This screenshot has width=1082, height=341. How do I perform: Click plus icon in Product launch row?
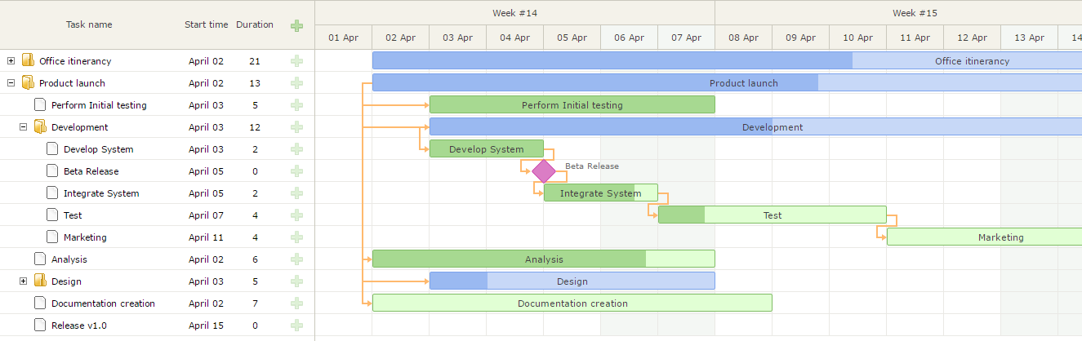tap(296, 83)
